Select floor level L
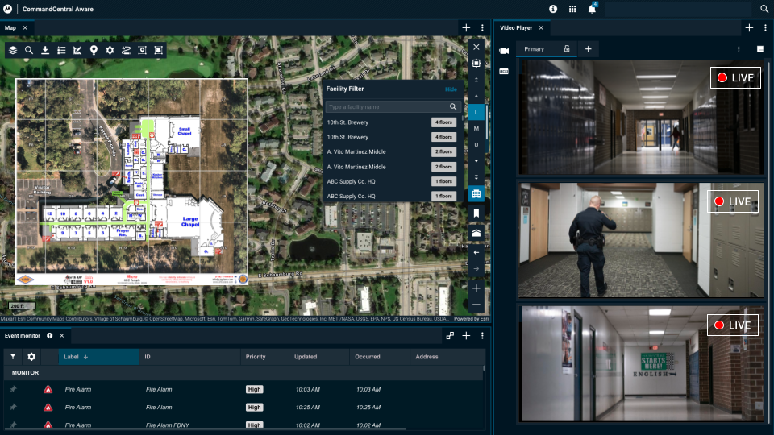The image size is (774, 435). (476, 114)
